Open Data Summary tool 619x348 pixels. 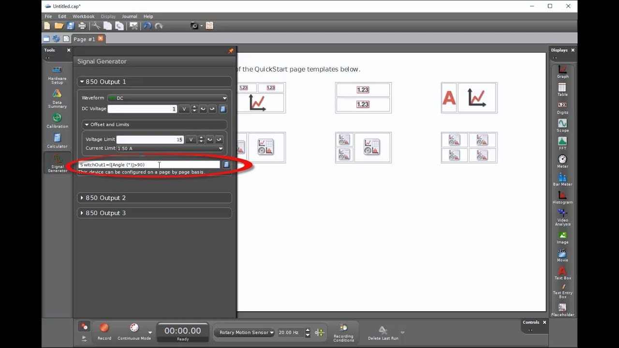tap(57, 99)
